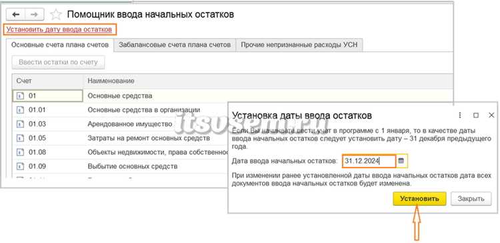Select the 'Основные средства' row
This screenshot has height=243, width=500.
click(x=233, y=95)
